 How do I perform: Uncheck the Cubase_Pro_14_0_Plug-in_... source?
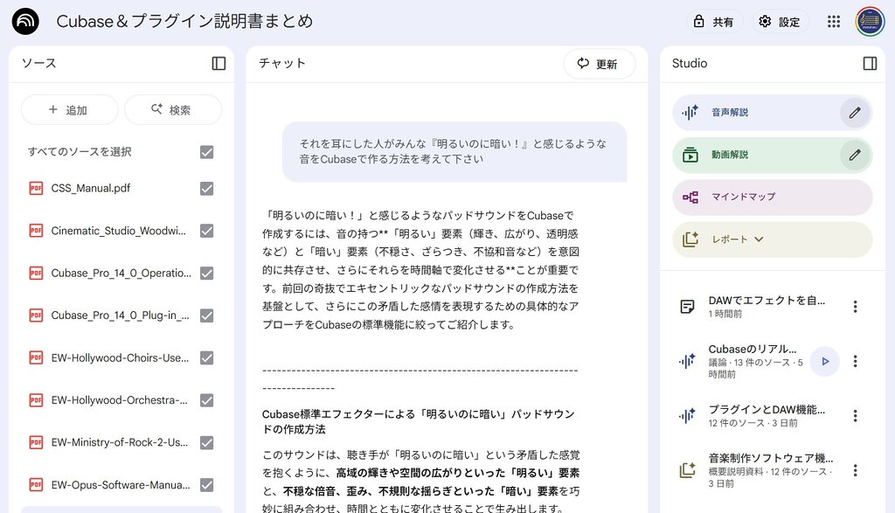pos(206,315)
